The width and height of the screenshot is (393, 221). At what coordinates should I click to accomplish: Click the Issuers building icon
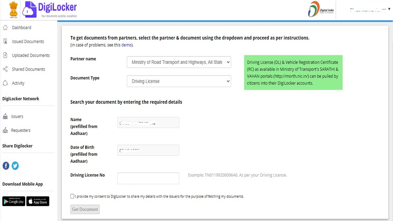[5, 116]
